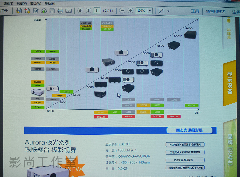Click the 显示设备 side tab
The image size is (240, 177).
click(230, 83)
